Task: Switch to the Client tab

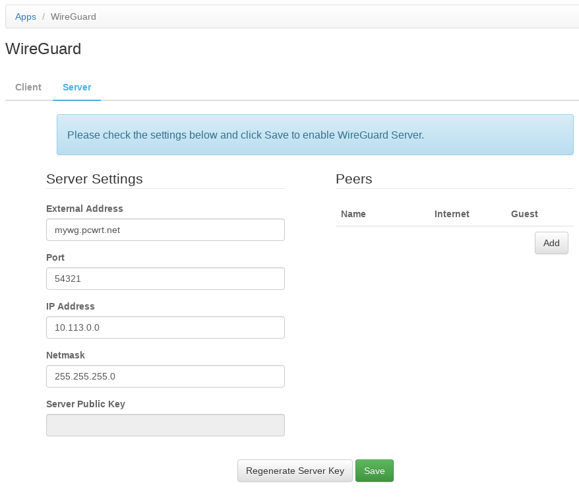Action: point(28,87)
